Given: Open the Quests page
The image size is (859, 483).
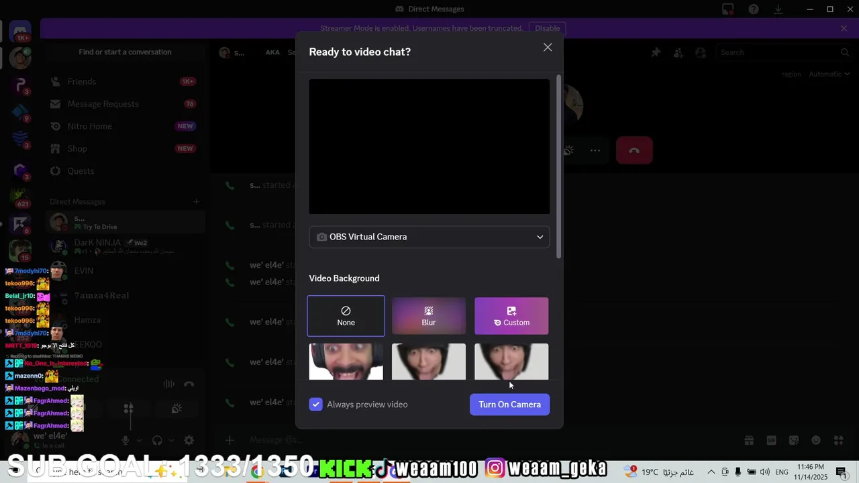Looking at the screenshot, I should pos(125,171).
